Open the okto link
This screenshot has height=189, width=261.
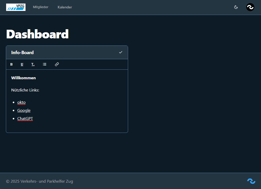21,102
